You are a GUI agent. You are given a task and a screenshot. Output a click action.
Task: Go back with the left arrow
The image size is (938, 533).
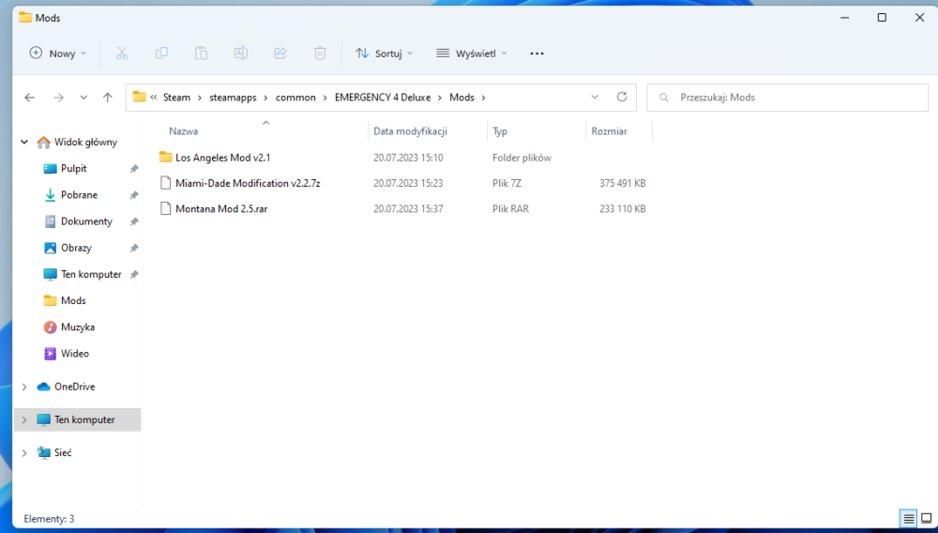click(29, 98)
